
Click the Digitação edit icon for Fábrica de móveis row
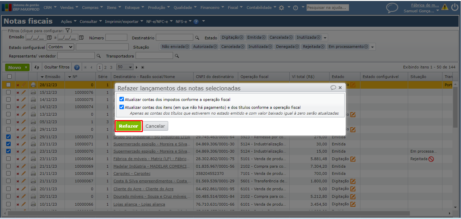click(353, 159)
